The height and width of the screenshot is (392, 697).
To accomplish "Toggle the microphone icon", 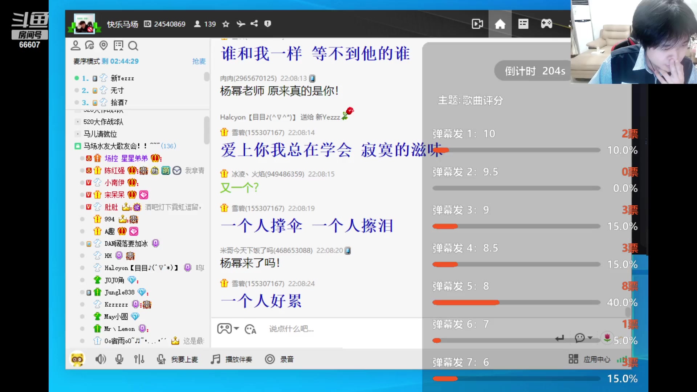I will [x=119, y=359].
